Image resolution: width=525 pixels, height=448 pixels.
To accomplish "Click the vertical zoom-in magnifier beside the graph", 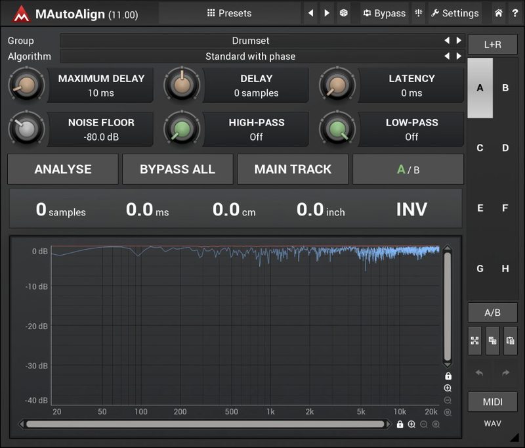I will coord(448,388).
